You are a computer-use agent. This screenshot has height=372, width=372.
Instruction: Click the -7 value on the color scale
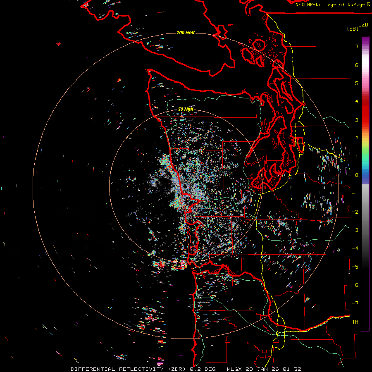click(x=355, y=303)
